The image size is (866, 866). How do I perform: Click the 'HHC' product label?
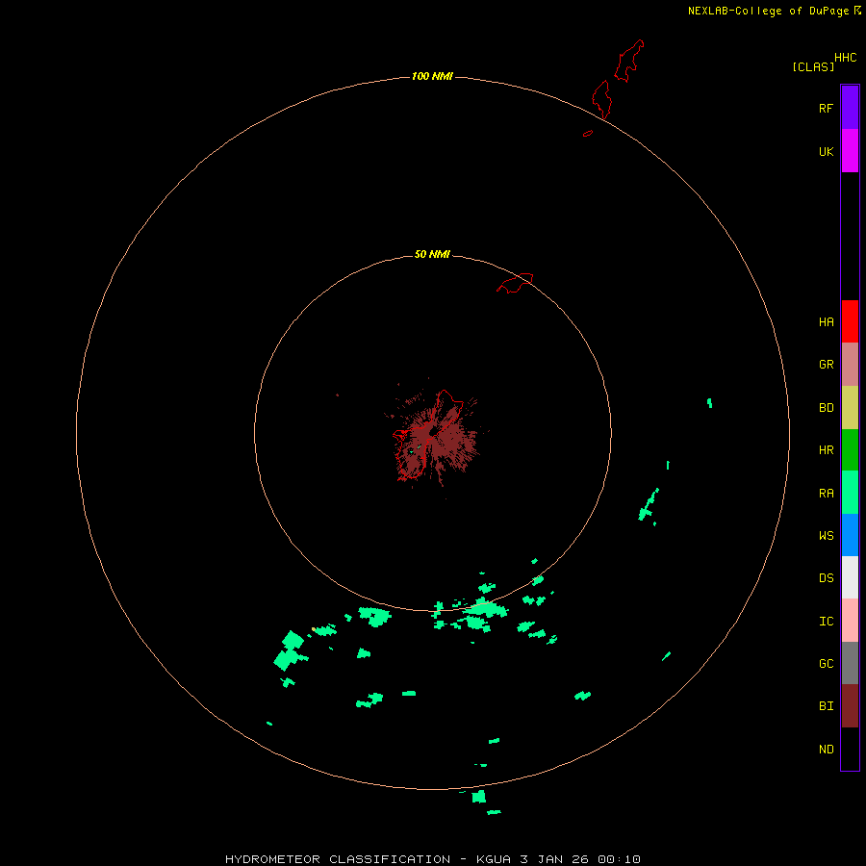click(x=846, y=58)
